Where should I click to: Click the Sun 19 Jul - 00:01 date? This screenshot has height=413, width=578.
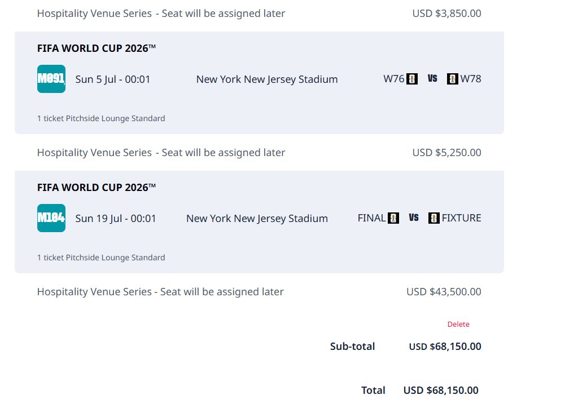116,219
